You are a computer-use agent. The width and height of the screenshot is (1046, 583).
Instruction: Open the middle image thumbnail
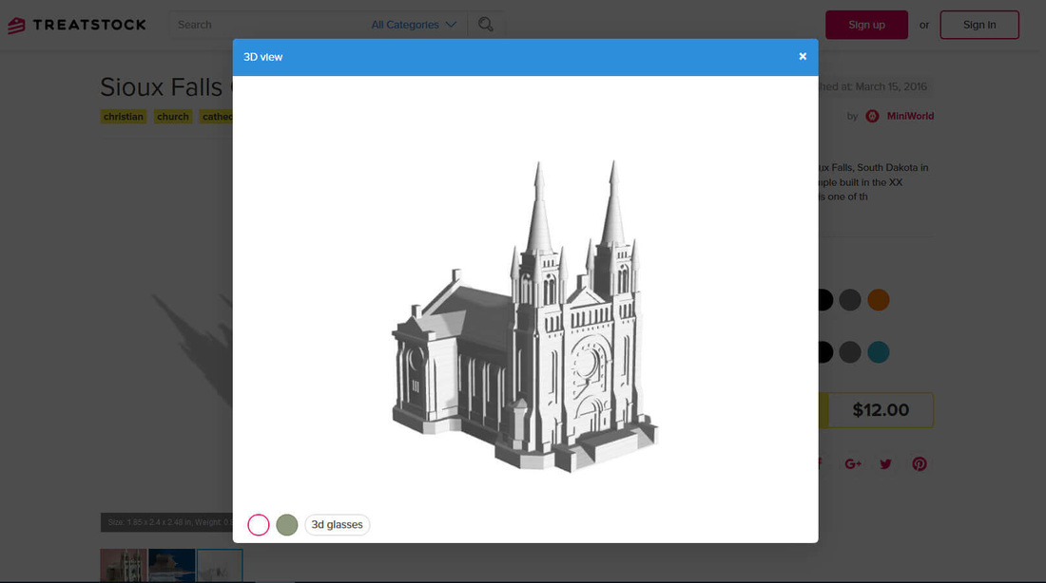click(x=171, y=565)
